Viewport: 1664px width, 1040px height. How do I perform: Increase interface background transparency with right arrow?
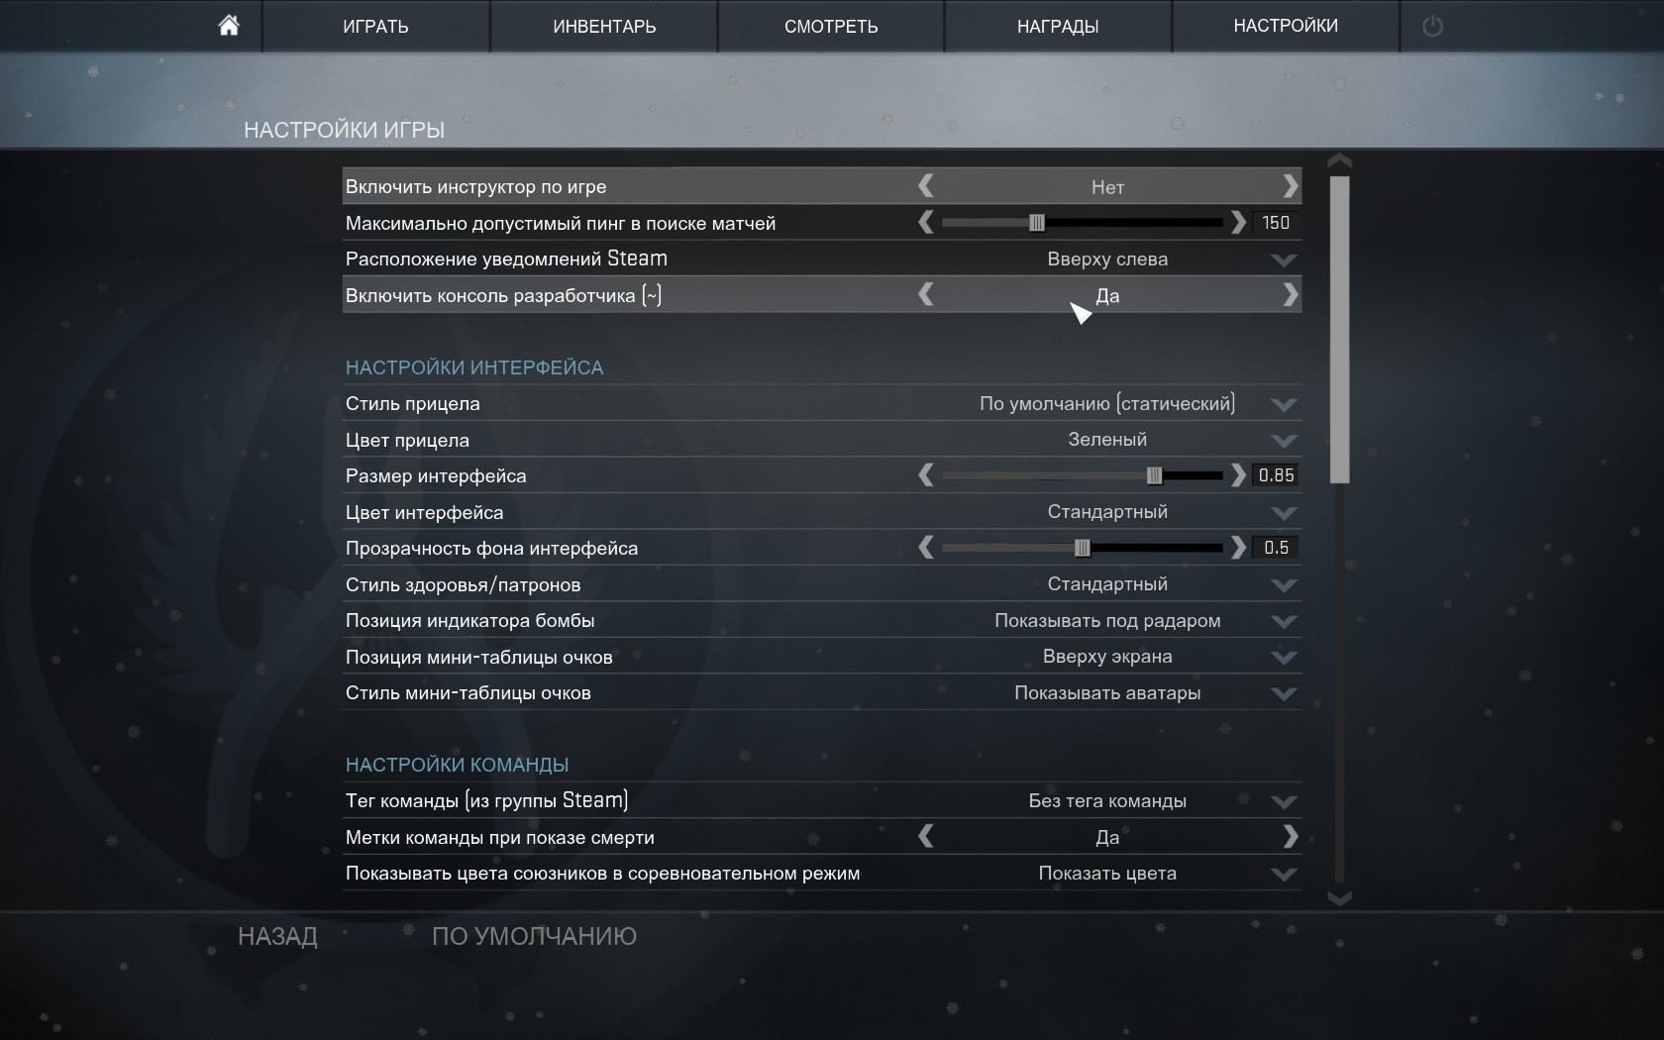tap(1237, 548)
